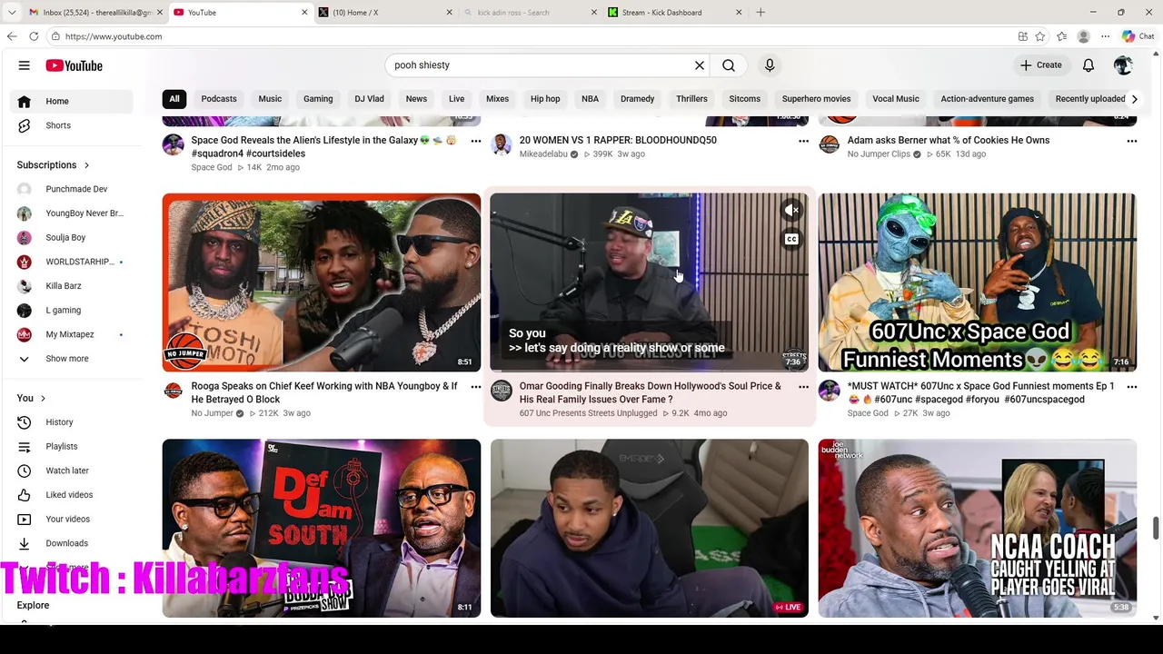Expand the Subscriptions section chevron
Viewport: 1163px width, 654px height.
pyautogui.click(x=87, y=165)
